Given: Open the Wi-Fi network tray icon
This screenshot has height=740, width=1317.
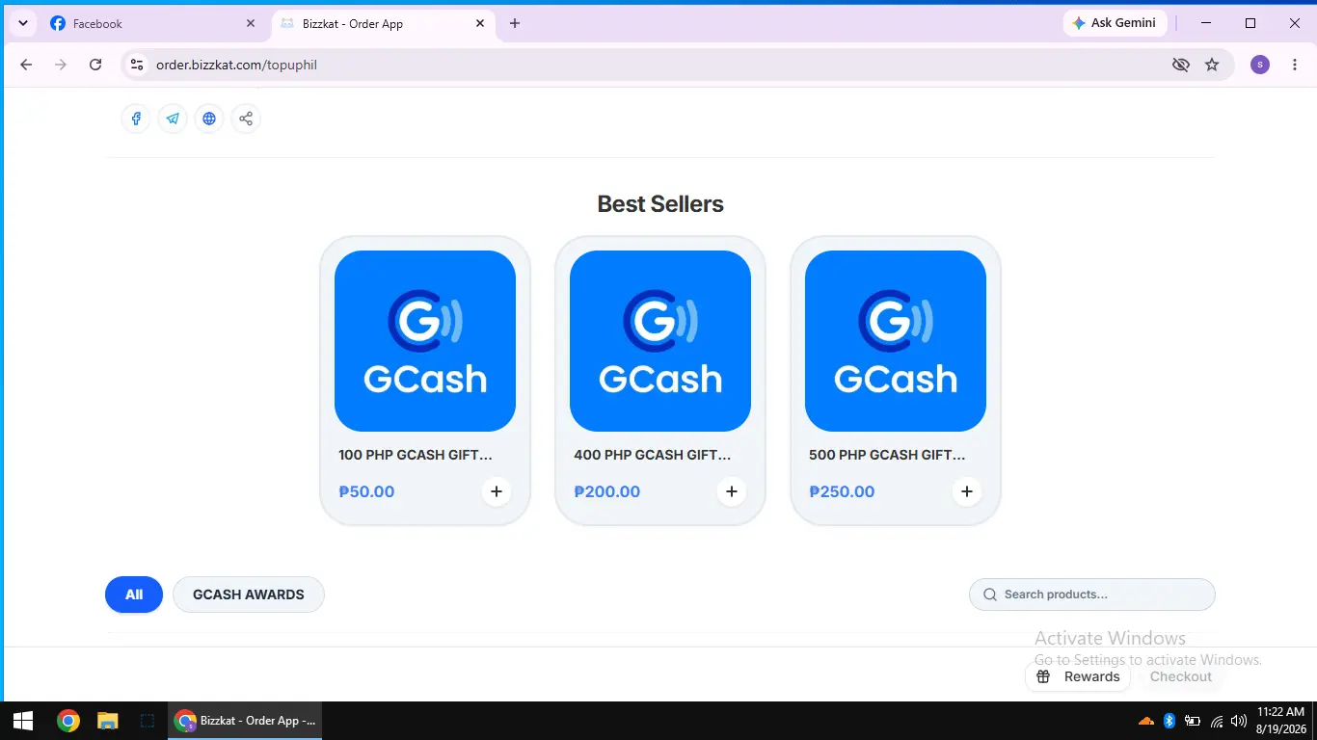Looking at the screenshot, I should click(x=1217, y=721).
